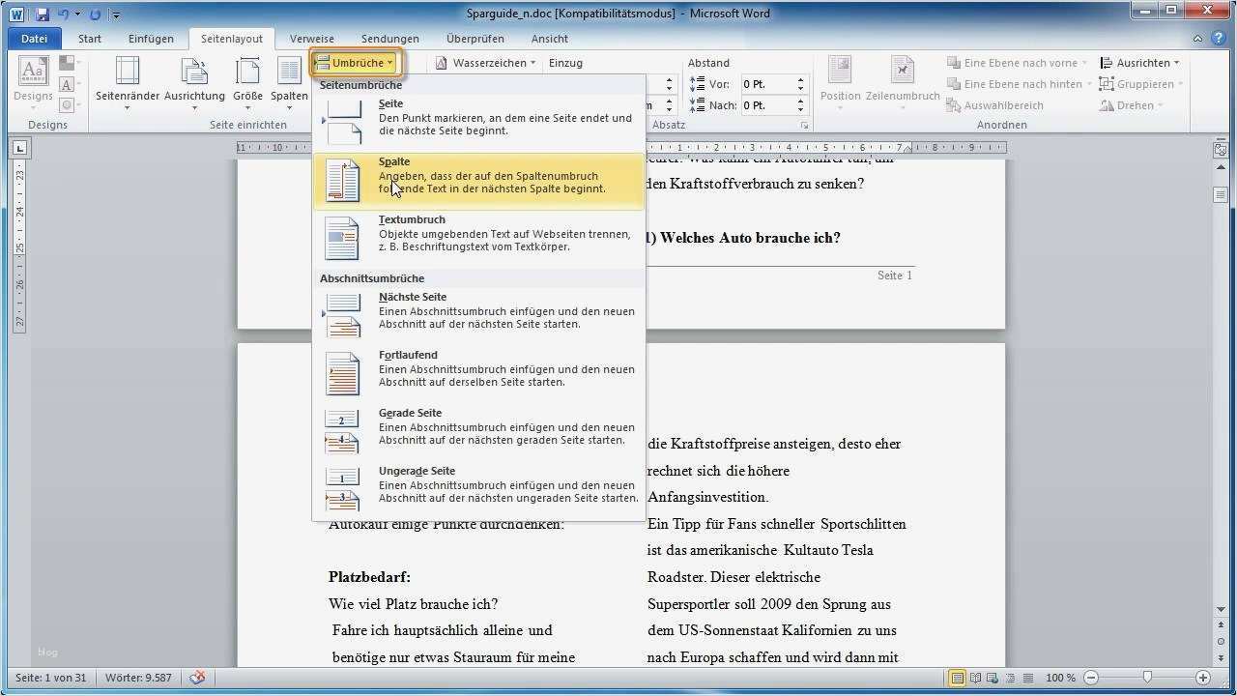Click the spell check status icon
The image size is (1237, 696).
[x=197, y=678]
